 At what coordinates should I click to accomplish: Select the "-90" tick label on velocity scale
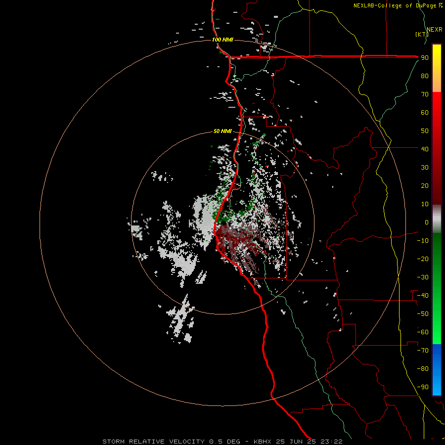point(423,387)
